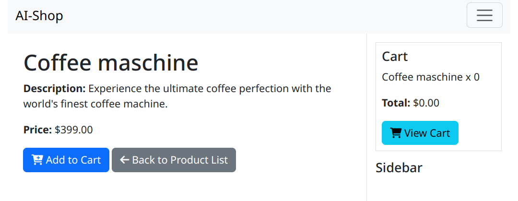Open the View Cart button

click(420, 133)
